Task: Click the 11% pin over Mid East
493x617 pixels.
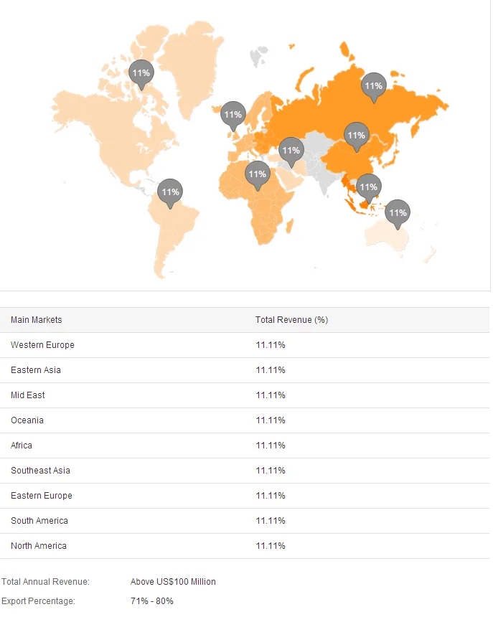Action: click(x=291, y=150)
